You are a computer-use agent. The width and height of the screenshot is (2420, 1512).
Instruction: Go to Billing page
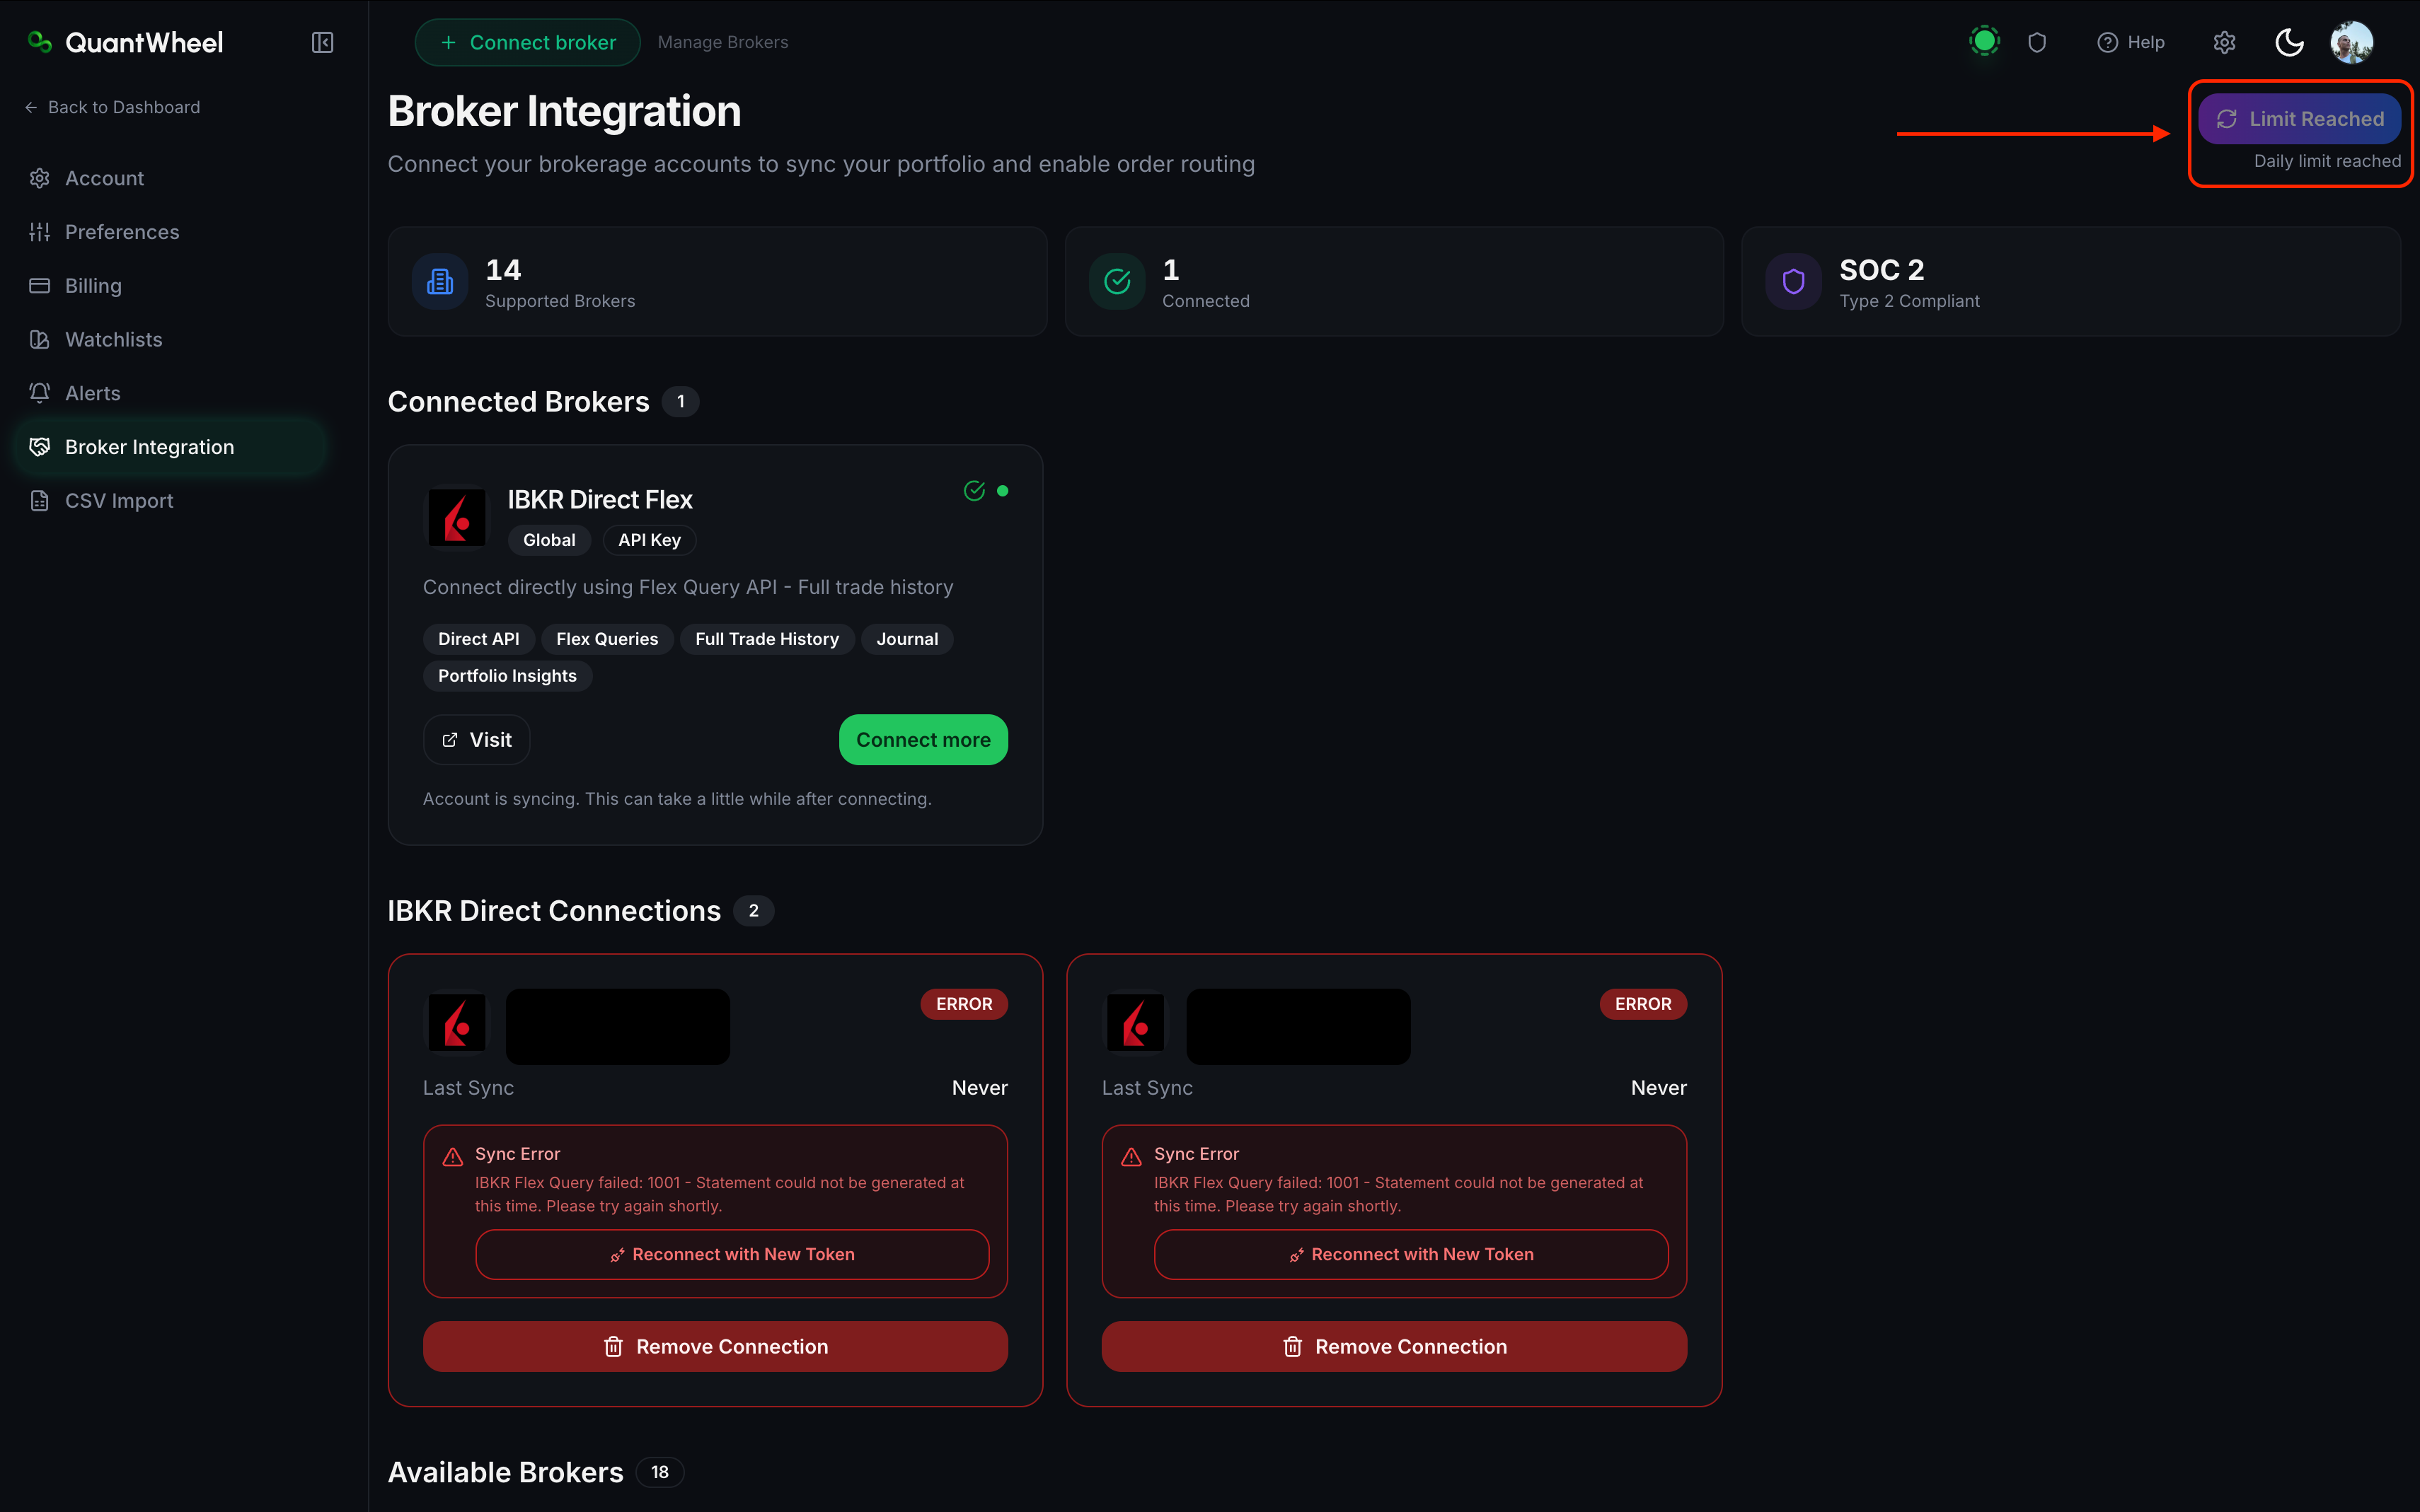169,286
